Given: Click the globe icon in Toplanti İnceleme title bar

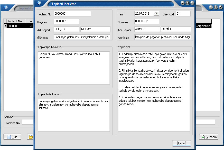Looking at the screenshot, I should coord(39,3).
